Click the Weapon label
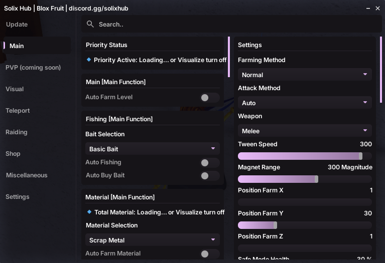Image resolution: width=385 pixels, height=263 pixels. point(250,116)
